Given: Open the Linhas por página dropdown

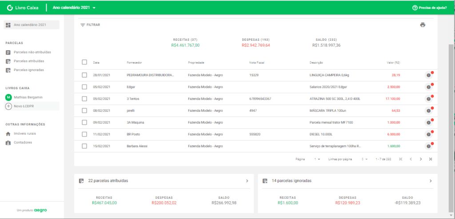Looking at the screenshot, I should coord(365,159).
